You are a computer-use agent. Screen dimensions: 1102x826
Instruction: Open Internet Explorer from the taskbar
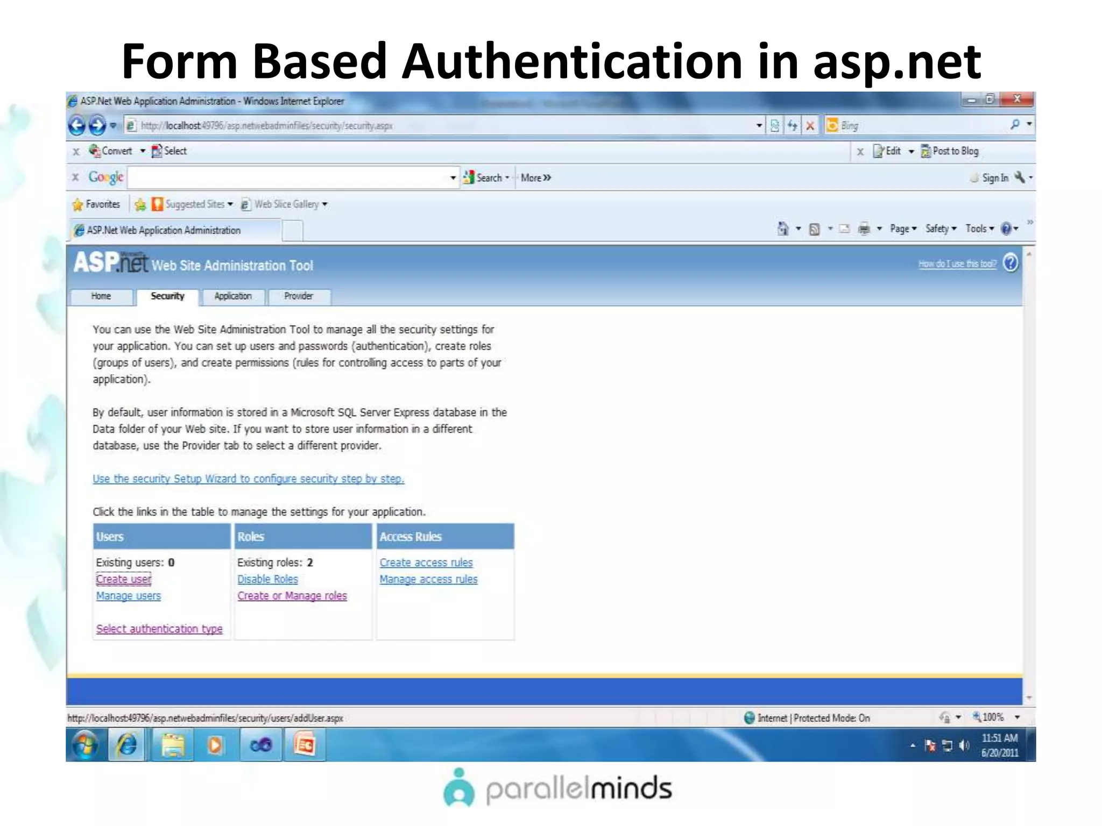(x=127, y=745)
